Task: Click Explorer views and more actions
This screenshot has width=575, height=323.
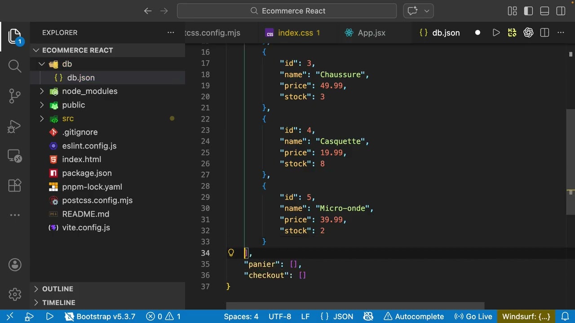Action: coord(171,33)
